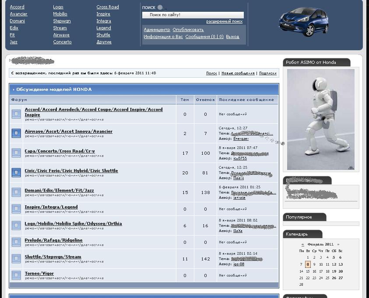
Task: Click the new-posts icon beside Civic/Civic Ferio row
Action: pos(16,173)
